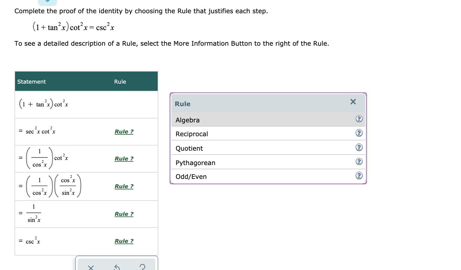Open Rule chooser for the cos²x/sin²x step
Image resolution: width=461 pixels, height=270 pixels.
124,186
